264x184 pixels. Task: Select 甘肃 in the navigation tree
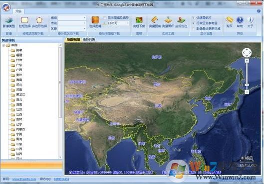point(19,60)
